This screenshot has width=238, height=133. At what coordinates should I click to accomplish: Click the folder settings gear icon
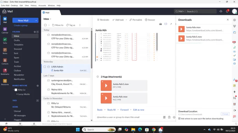[35, 32]
